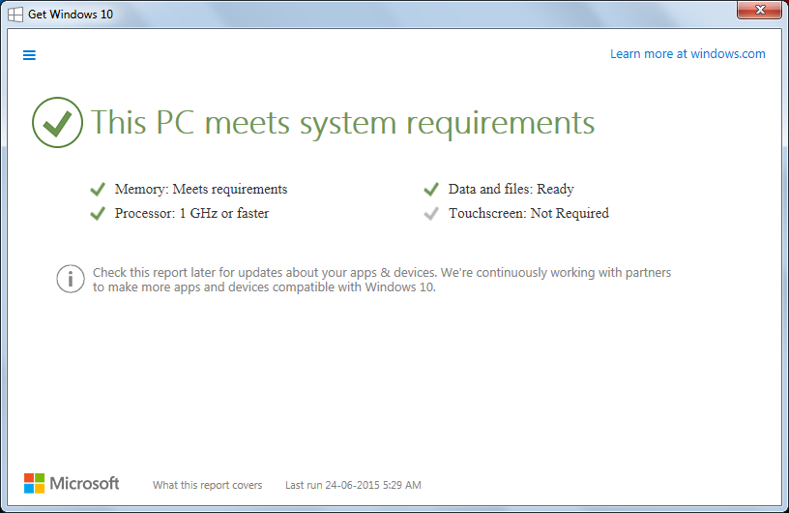Select the 'Touchscreen: Not Required' text
Image resolution: width=789 pixels, height=513 pixels.
pyautogui.click(x=529, y=213)
